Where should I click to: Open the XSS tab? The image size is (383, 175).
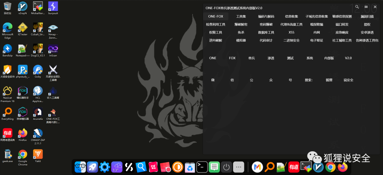coord(292,33)
